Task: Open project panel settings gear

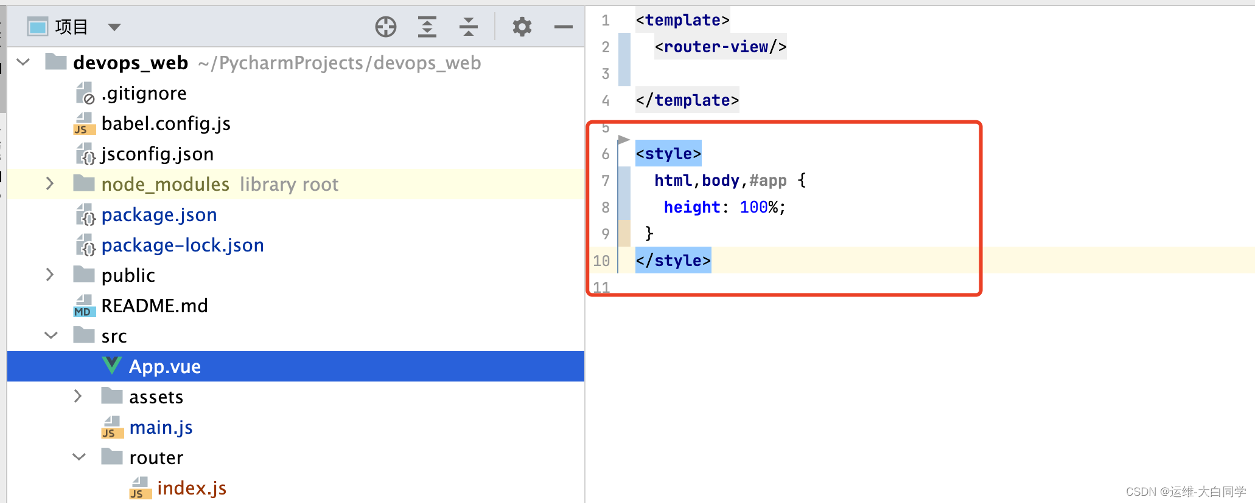Action: coord(522,27)
